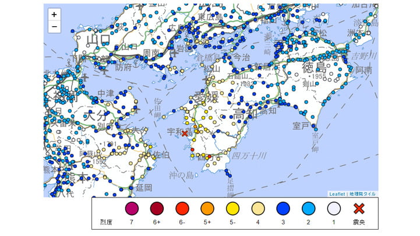Select the pale yellow intensity 4 circle
Viewport: 420px width, 236px height.
pos(258,208)
